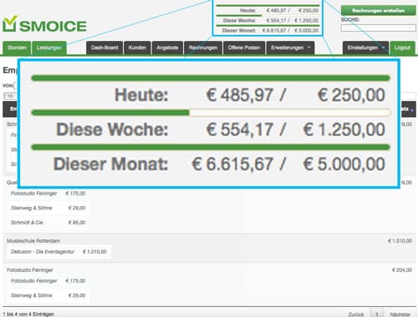
Task: Select the Angebote tab
Action: pyautogui.click(x=167, y=48)
